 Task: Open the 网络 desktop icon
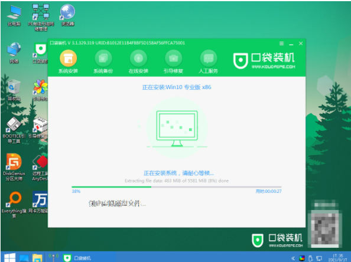14,53
